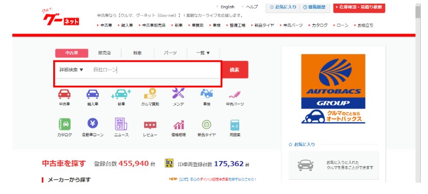Image resolution: width=428 pixels, height=194 pixels.
Task: Click the 在庫確認・見積り依頼 button
Action: tap(359, 7)
